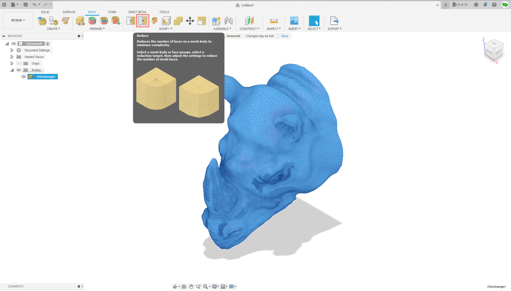The height and width of the screenshot is (291, 511).
Task: Toggle visibility of the Origin folder
Action: (19, 63)
